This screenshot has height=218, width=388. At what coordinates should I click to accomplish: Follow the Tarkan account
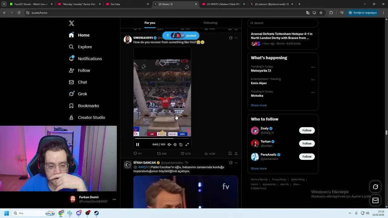307,144
